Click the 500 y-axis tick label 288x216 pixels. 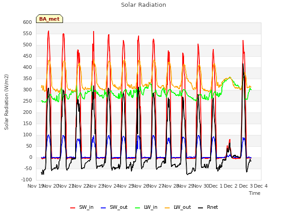tap(27, 45)
